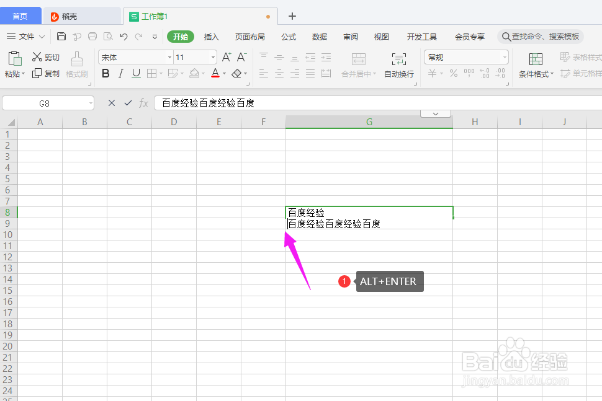The height and width of the screenshot is (401, 602).
Task: Undo the last action
Action: tap(124, 37)
